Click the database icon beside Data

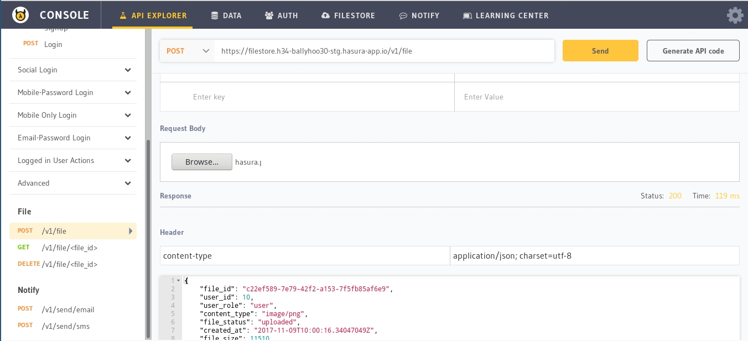[215, 15]
